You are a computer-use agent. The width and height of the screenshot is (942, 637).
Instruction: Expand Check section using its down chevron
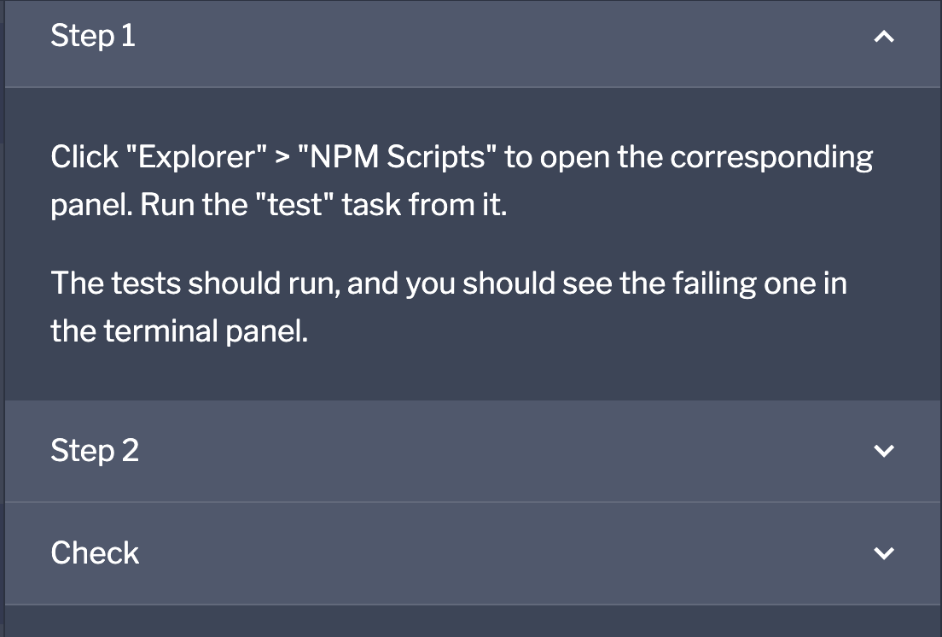[x=884, y=552]
